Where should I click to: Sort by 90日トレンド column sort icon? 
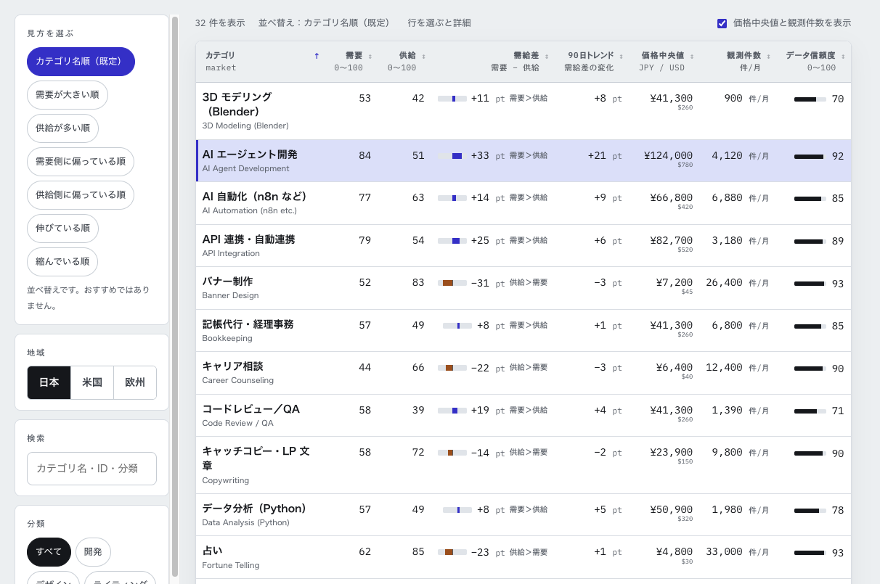pyautogui.click(x=621, y=56)
